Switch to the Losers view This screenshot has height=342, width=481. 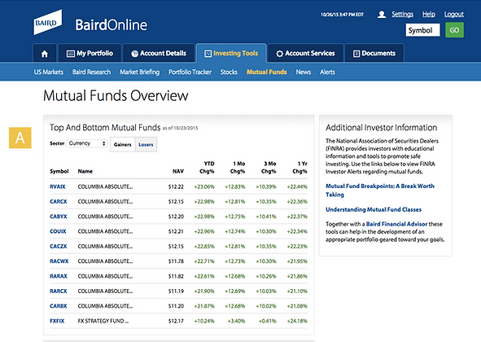[146, 145]
